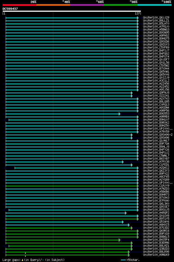
Task: Click label UniRef100_B4S5F4
Action: pos(156,240)
